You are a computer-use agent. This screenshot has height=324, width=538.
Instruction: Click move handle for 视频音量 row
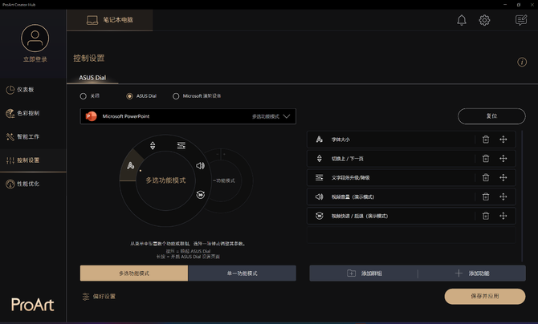503,196
